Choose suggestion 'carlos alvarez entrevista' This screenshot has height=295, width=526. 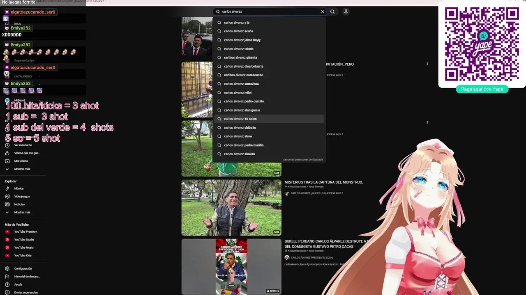tap(269, 84)
